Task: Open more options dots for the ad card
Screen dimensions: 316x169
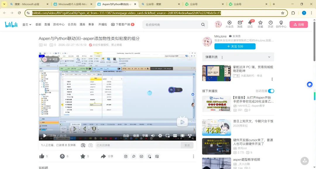Action: (272, 79)
